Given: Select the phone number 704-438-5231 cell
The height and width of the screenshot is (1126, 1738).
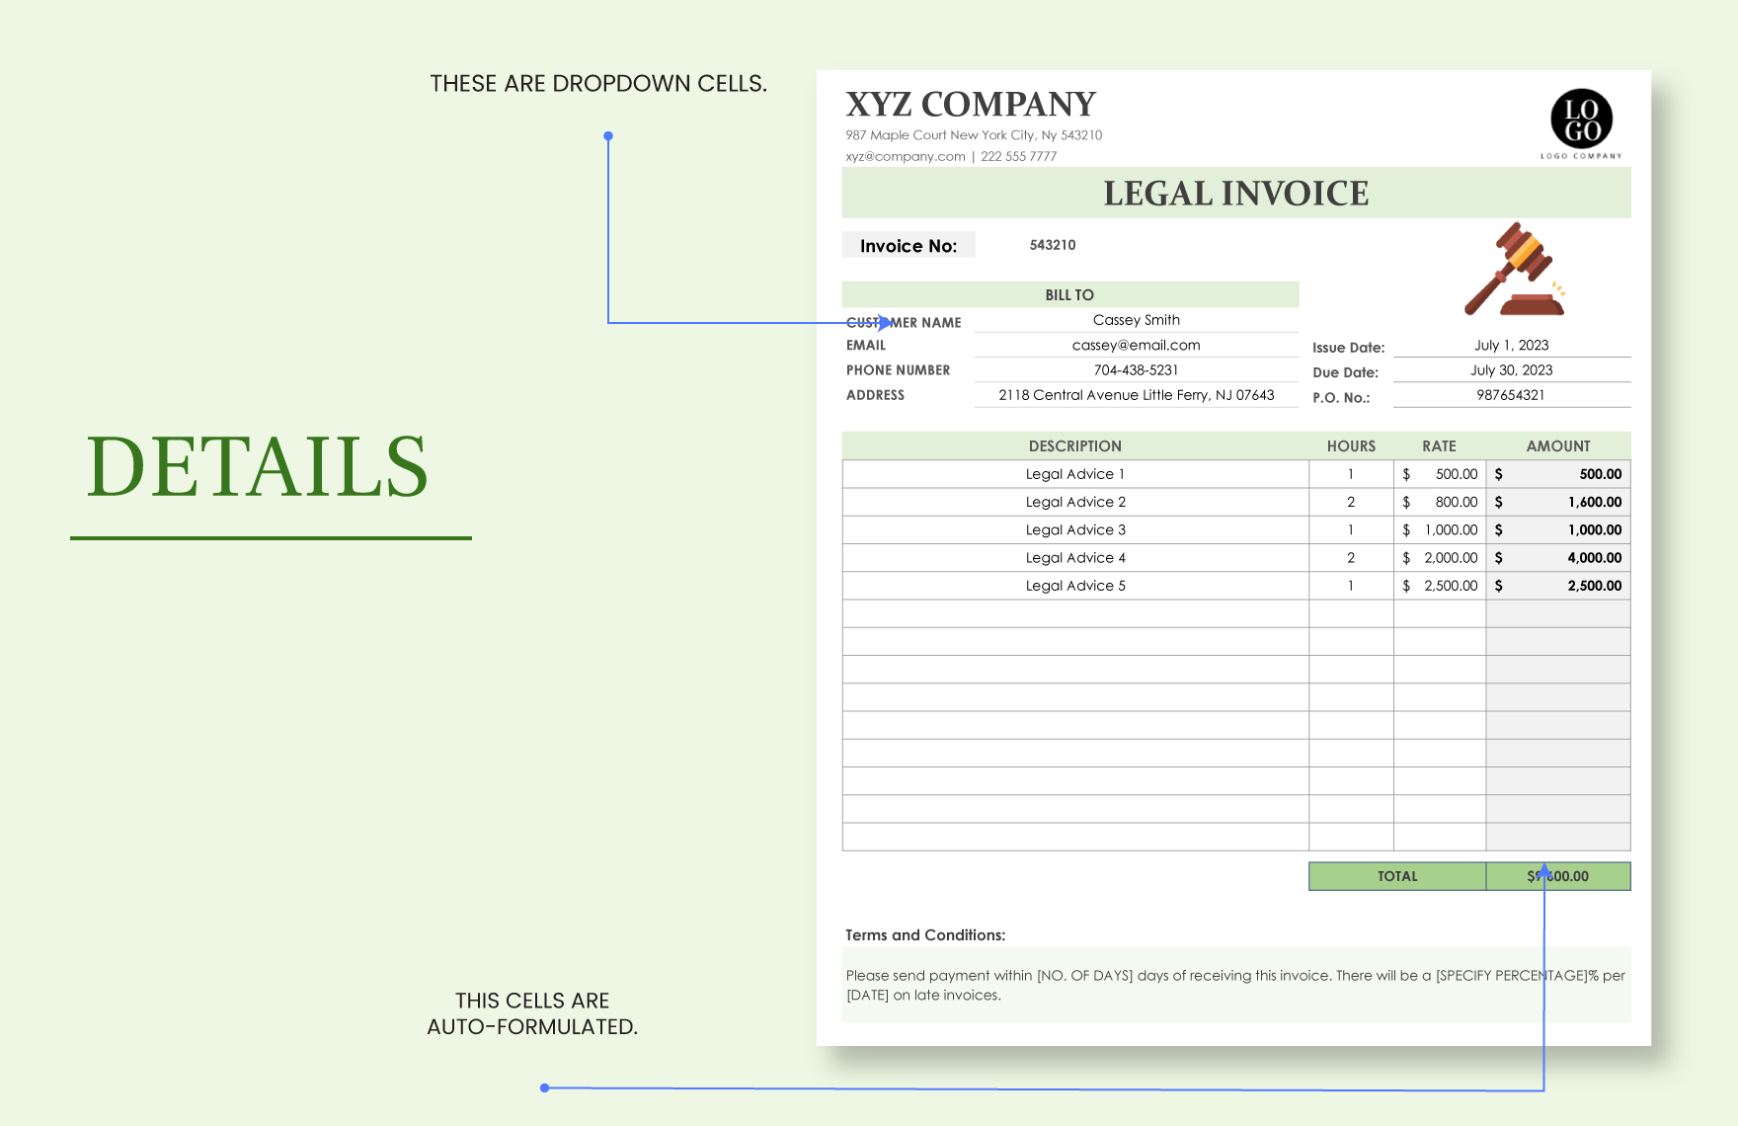Looking at the screenshot, I should (x=1137, y=369).
